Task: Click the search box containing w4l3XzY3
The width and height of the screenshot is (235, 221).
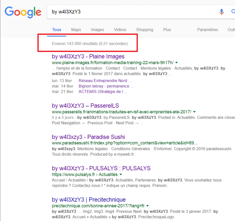Action: click(130, 12)
